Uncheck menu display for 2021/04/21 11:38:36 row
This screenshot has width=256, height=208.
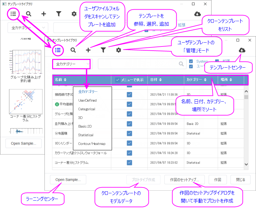point(129,95)
